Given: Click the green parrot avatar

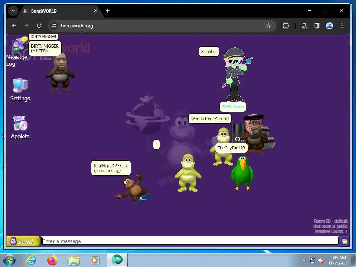Looking at the screenshot, I should pyautogui.click(x=242, y=173).
